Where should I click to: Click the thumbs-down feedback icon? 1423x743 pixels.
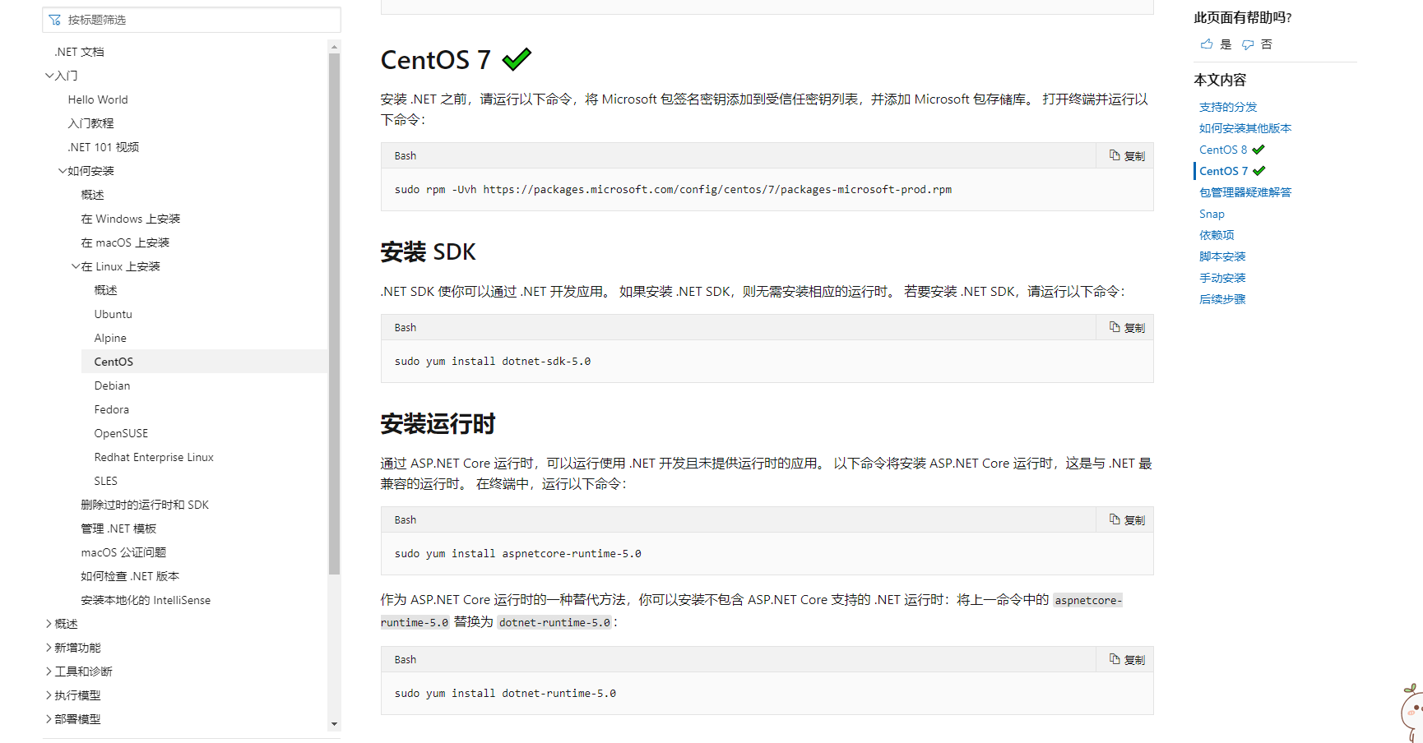click(1247, 44)
